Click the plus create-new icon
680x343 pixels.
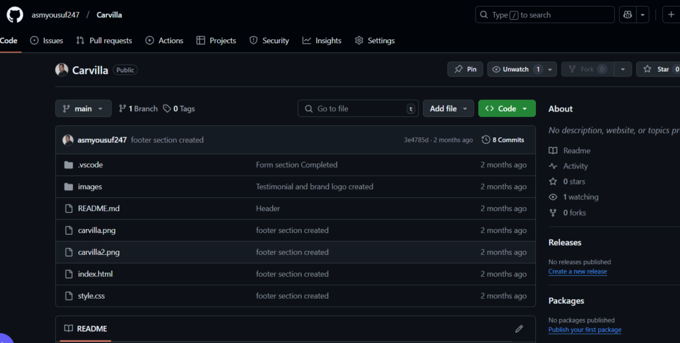(671, 15)
